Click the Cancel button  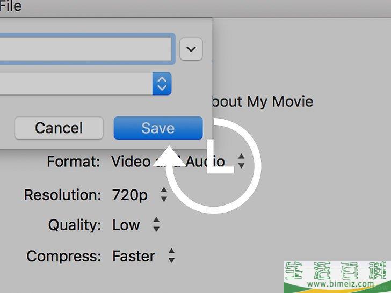click(x=59, y=128)
